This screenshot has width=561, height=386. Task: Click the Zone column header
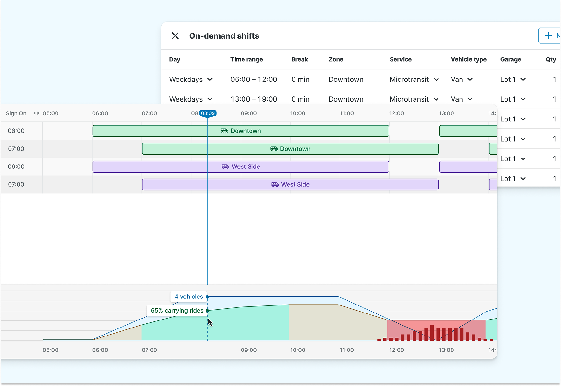[x=336, y=59]
